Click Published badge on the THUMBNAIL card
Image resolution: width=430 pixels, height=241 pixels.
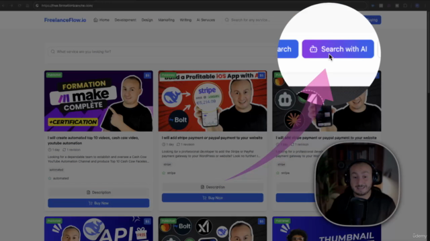282,221
